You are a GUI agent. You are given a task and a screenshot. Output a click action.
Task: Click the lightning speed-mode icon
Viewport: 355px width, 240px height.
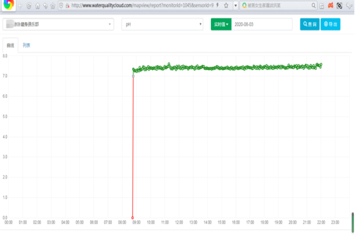(x=218, y=6)
